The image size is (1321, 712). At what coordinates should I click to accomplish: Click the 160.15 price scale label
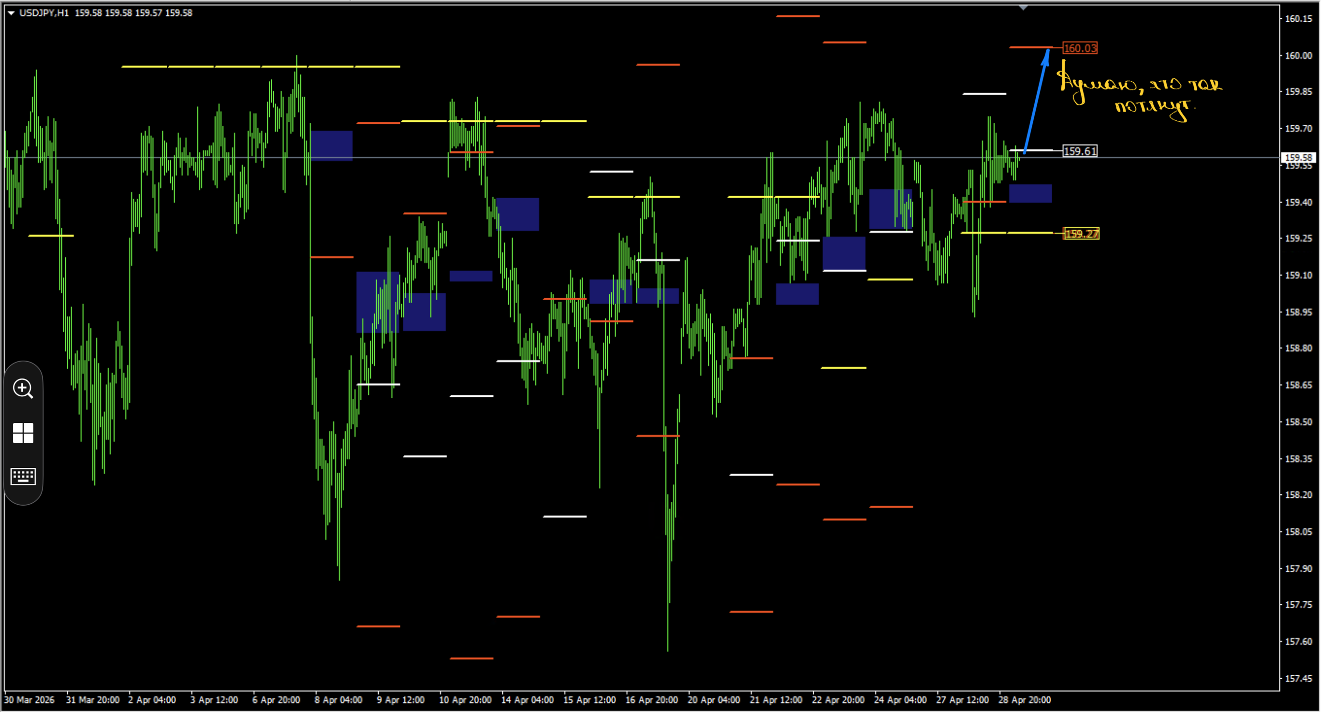[1298, 19]
